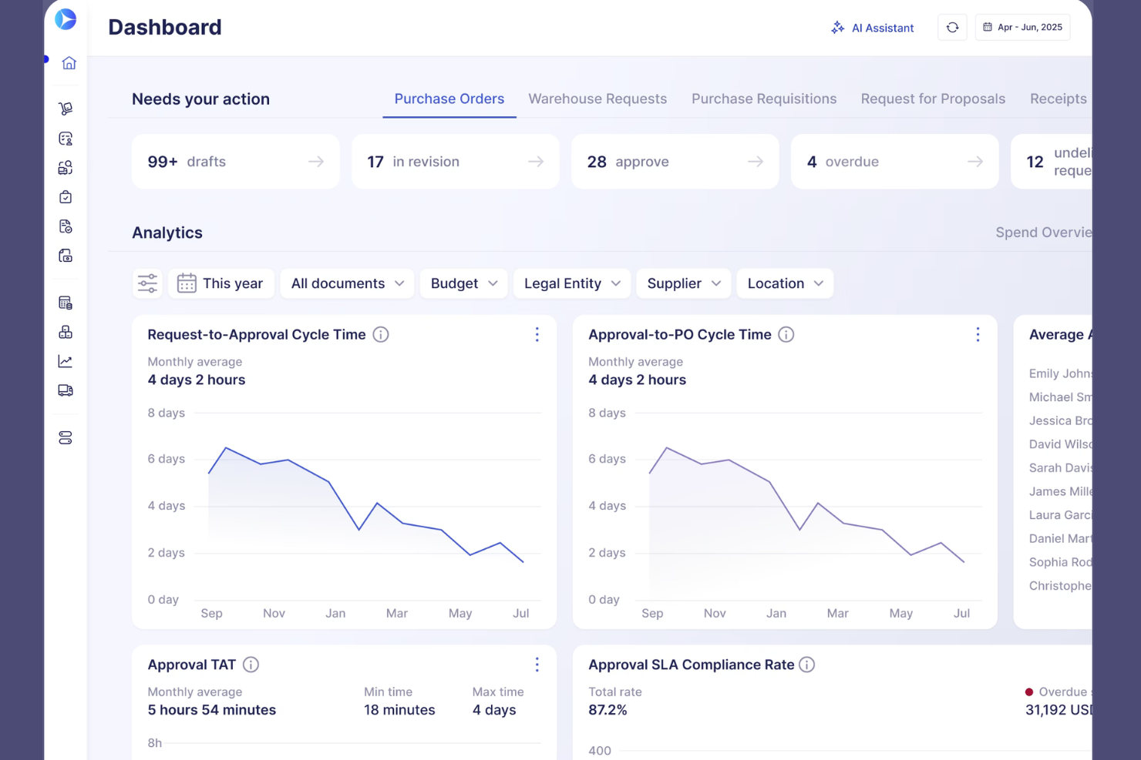The image size is (1141, 760).
Task: Click the David Wilson row in the Average list
Action: (x=1060, y=444)
